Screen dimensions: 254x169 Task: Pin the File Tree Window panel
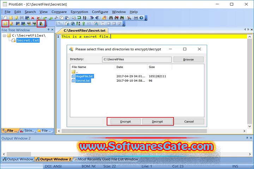click(48, 30)
